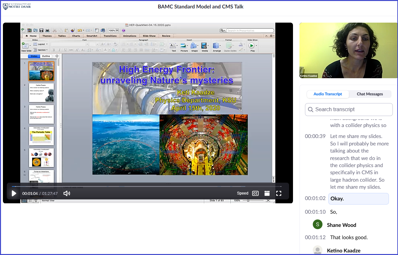398x255 pixels.
Task: Click the Transitions tab in recorded PowerPoint
Action: pos(110,36)
